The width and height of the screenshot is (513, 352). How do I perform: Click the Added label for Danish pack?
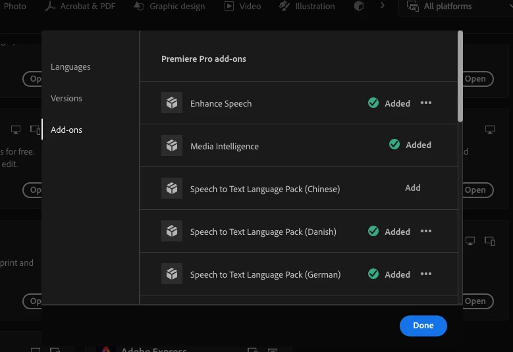(397, 232)
